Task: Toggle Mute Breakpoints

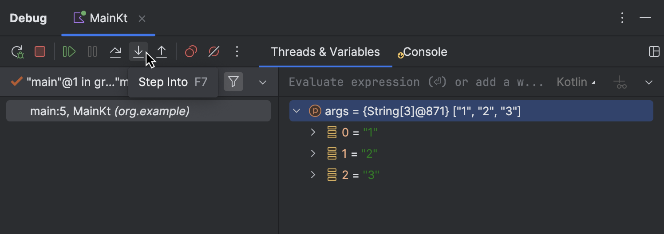Action: click(x=214, y=52)
